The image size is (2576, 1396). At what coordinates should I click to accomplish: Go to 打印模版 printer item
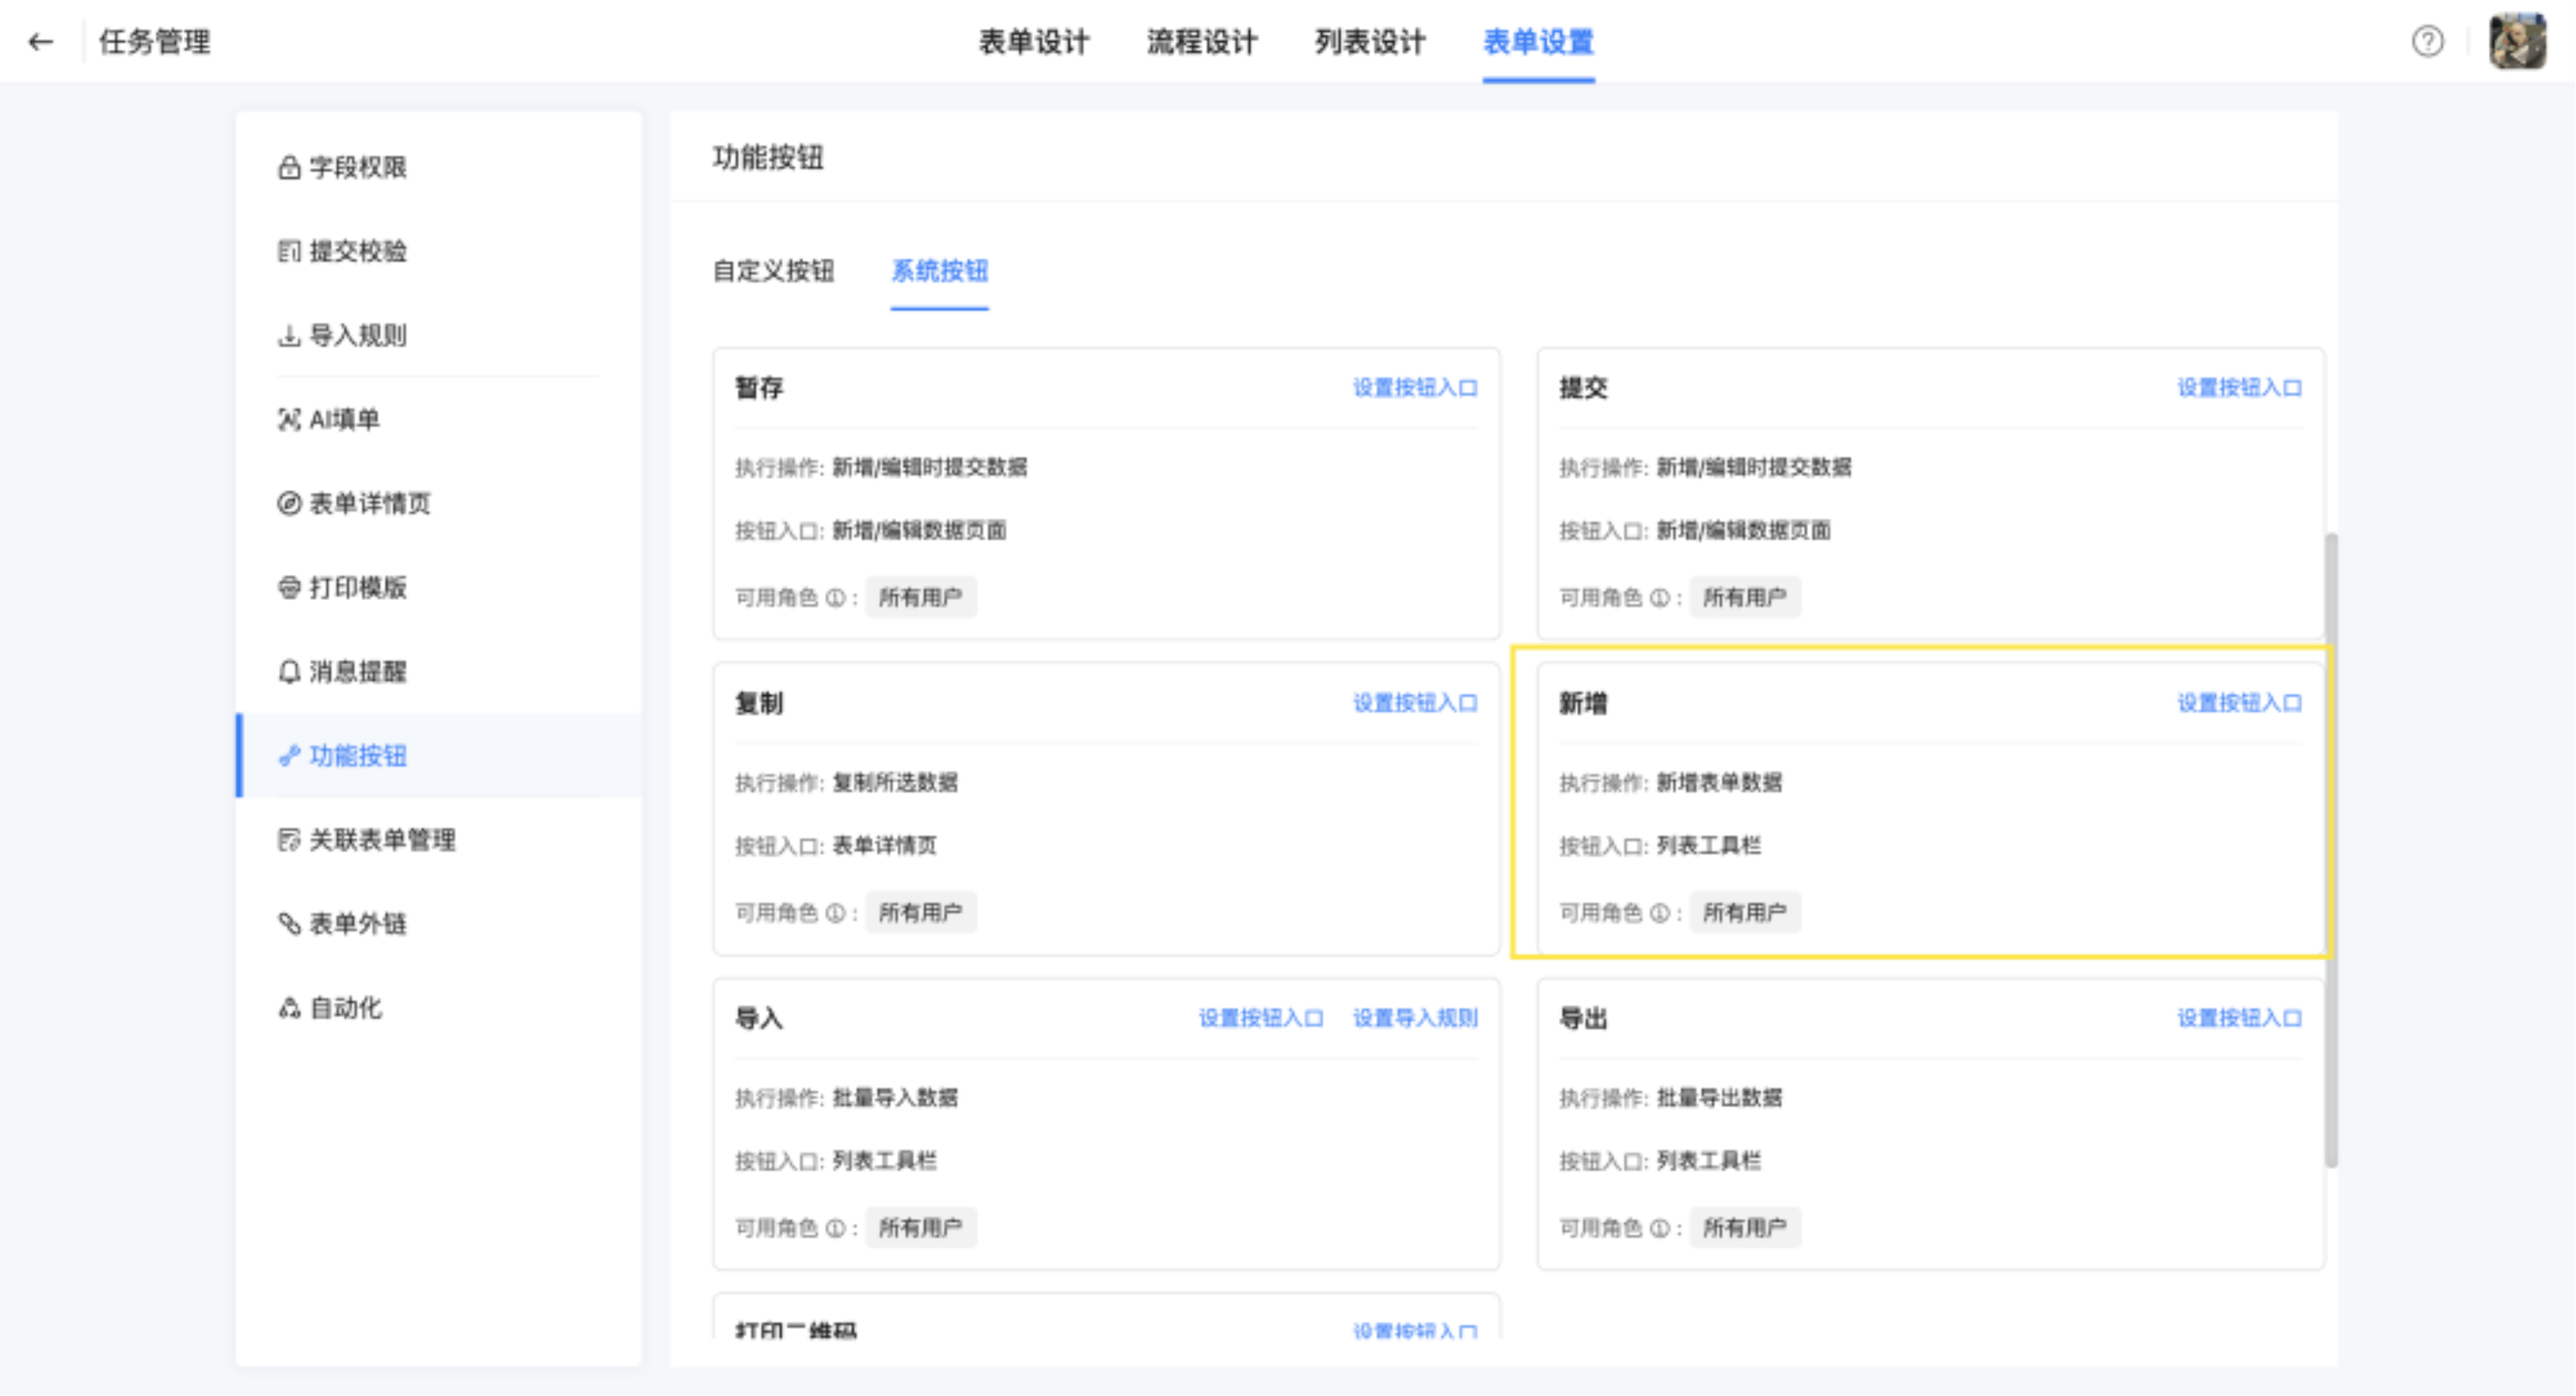coord(342,587)
